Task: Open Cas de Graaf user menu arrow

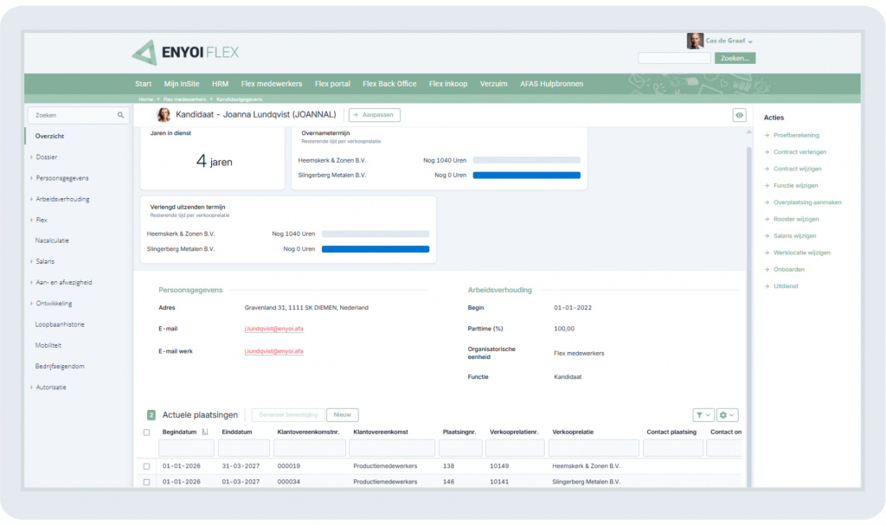Action: pos(750,42)
